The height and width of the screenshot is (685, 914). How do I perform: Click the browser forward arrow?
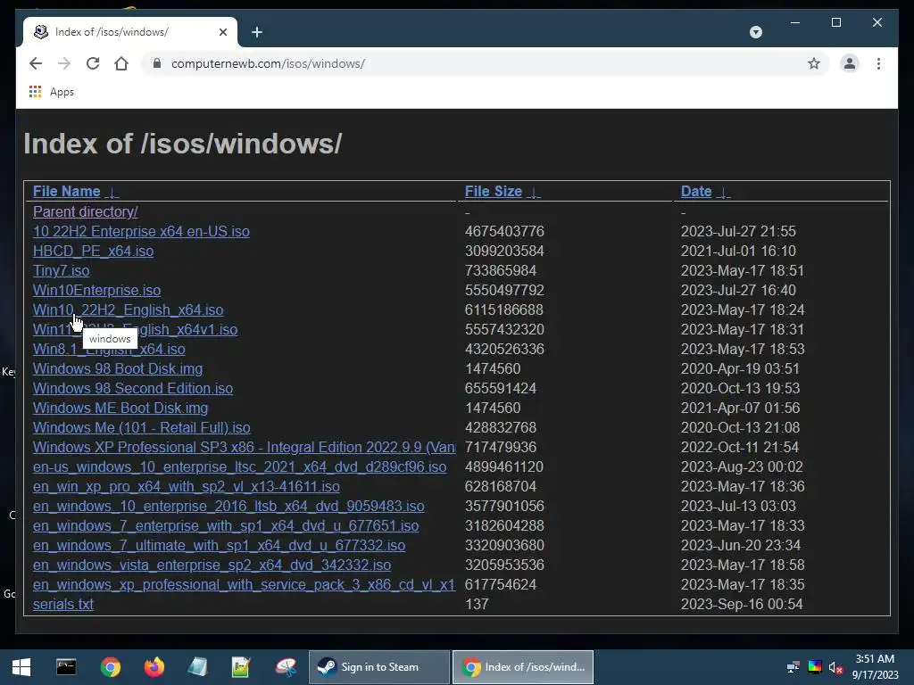pyautogui.click(x=64, y=63)
